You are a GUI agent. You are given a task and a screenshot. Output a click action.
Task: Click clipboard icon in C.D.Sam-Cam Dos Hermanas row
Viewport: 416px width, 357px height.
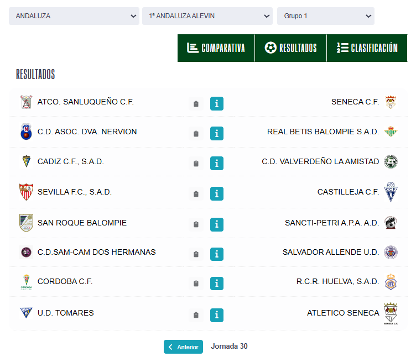point(196,254)
